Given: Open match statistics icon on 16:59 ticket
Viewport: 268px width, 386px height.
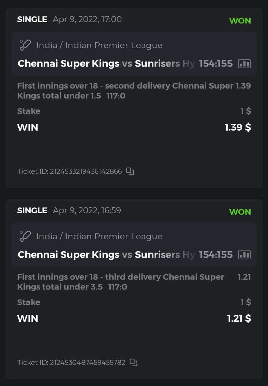Looking at the screenshot, I should point(244,255).
